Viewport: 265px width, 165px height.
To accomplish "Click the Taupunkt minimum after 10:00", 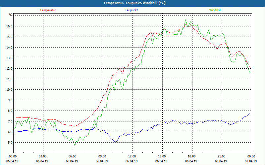I will click(116, 142).
